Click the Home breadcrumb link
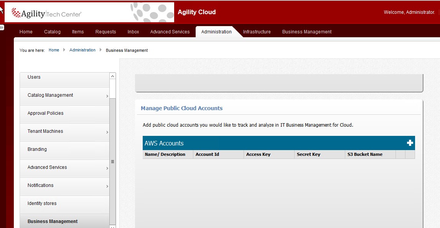Image resolution: width=440 pixels, height=228 pixels. (54, 50)
